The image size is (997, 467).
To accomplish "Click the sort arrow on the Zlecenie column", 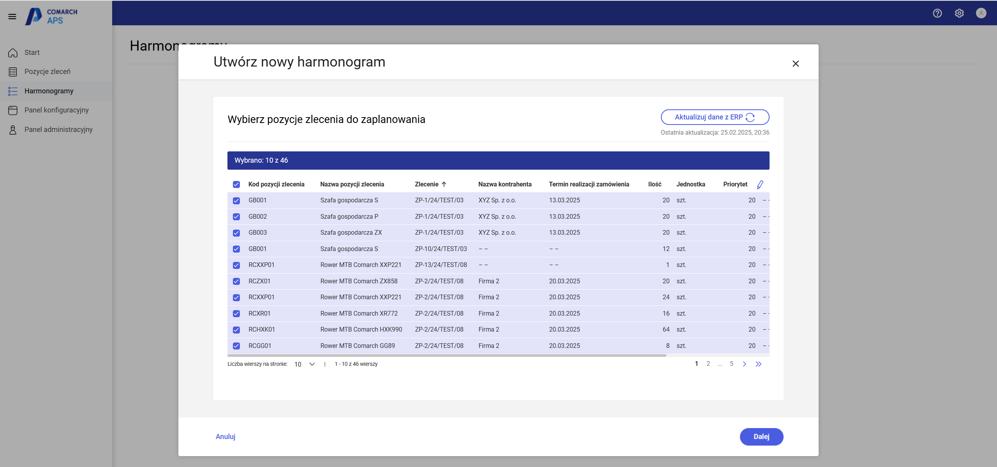I will (x=444, y=184).
